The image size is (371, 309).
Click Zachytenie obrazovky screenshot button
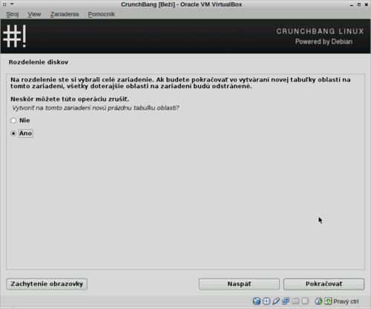tap(47, 284)
